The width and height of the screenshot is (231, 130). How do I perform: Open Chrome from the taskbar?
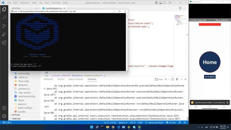[x=113, y=127]
